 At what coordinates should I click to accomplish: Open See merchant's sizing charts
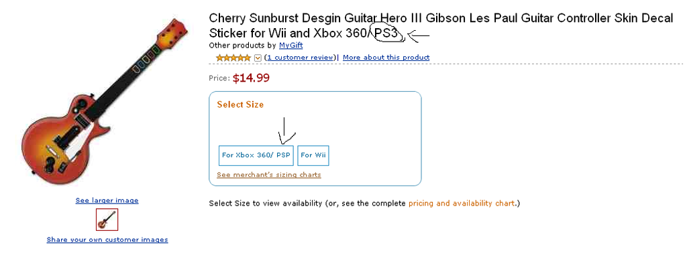(x=269, y=175)
